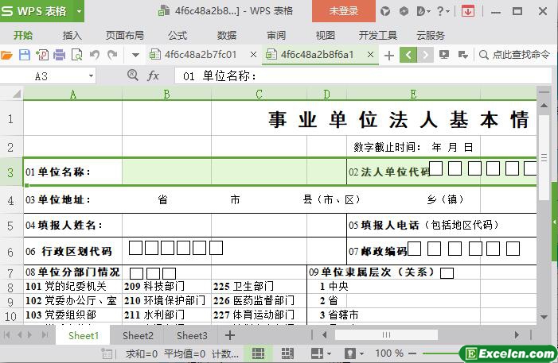
Task: Click the Save icon in quick toolbar
Action: [x=25, y=55]
